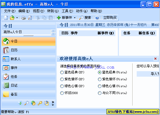
Task: Click the printer icon
Action: point(24,18)
